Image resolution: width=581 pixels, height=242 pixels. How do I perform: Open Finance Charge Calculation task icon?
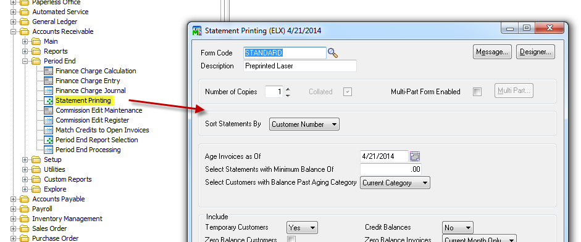48,71
